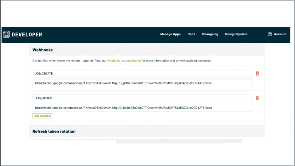Viewport: 295px width, 166px height.
Task: Open the Changelog page
Action: 210,34
